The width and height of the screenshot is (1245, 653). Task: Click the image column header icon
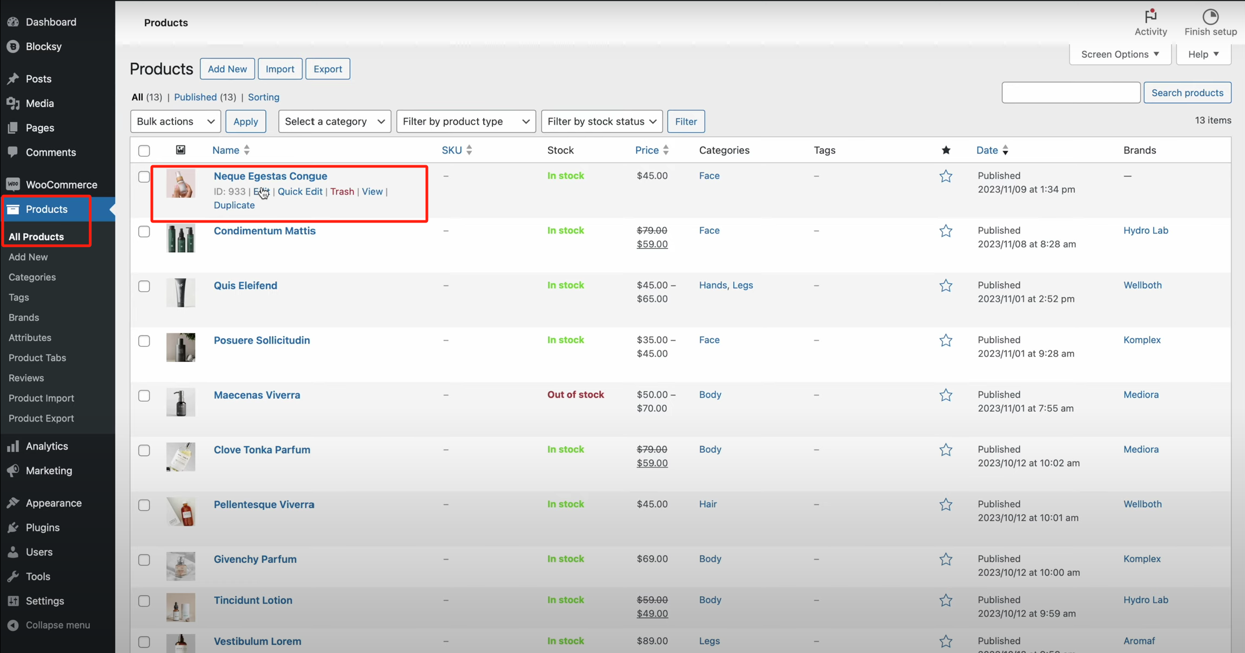click(180, 150)
